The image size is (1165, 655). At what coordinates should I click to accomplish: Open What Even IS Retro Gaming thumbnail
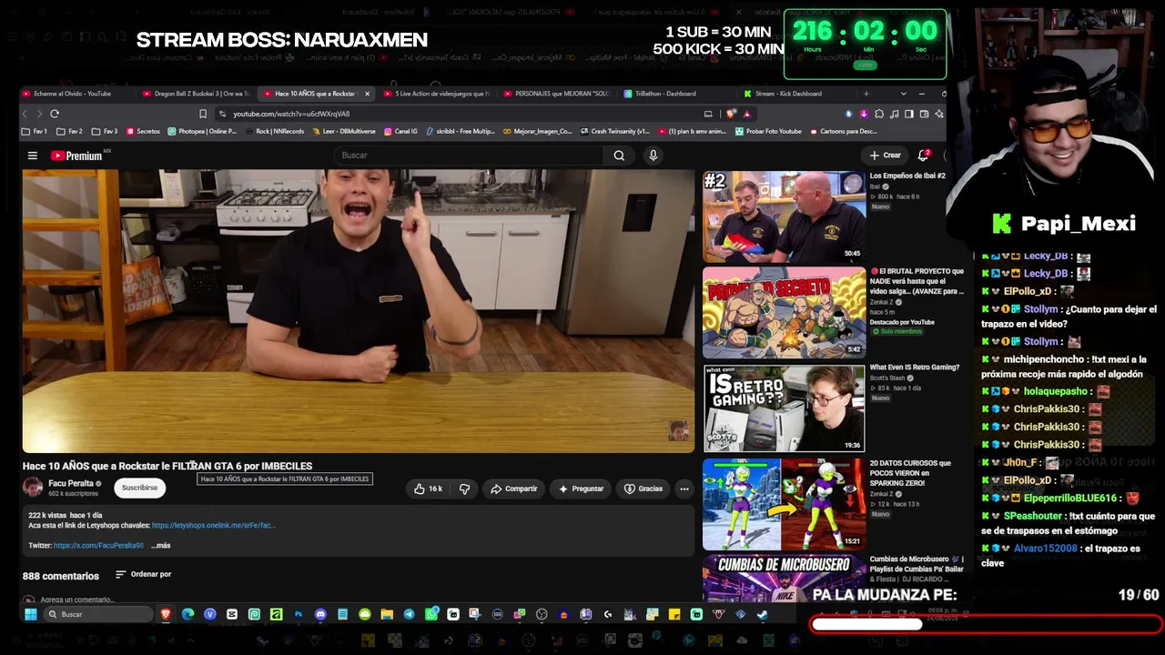tap(784, 408)
